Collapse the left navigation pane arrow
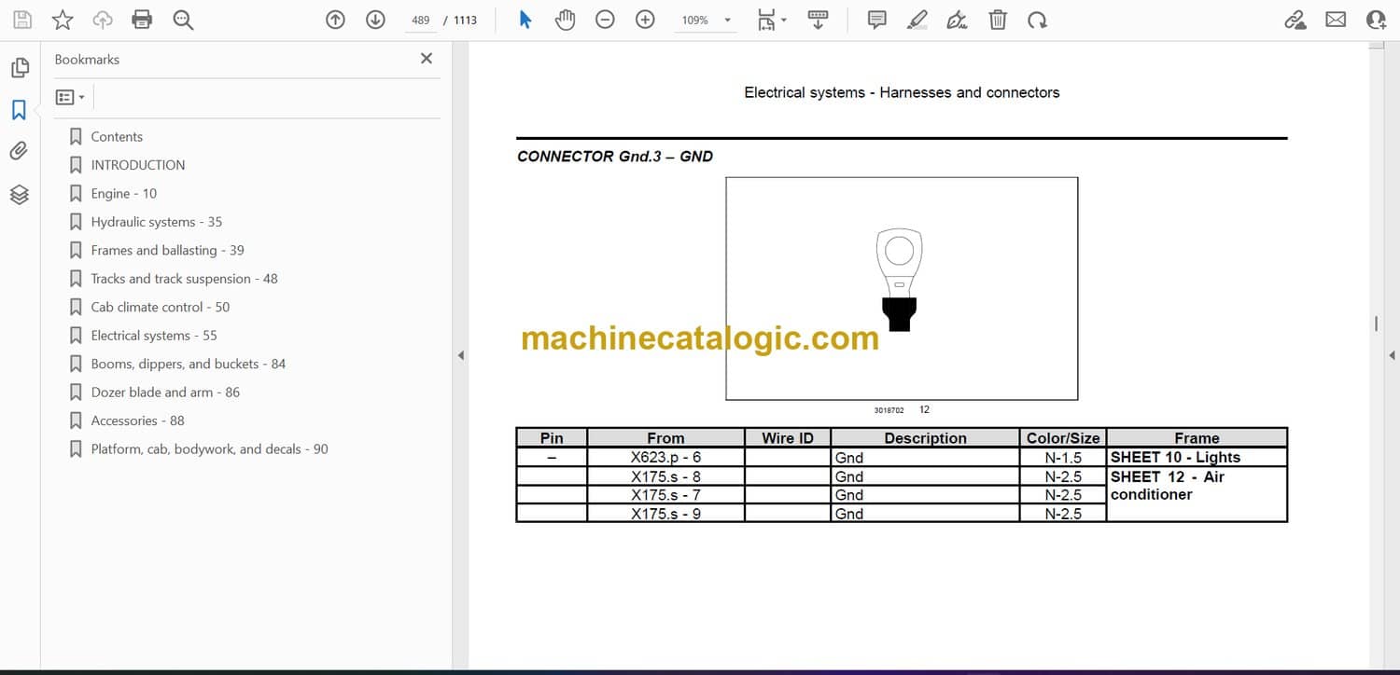Screen dimensions: 1400x675 coord(460,355)
